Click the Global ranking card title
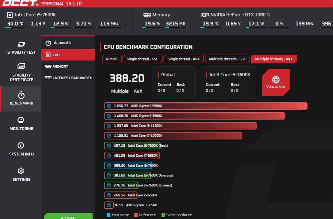333x219 pixels. coord(168,75)
